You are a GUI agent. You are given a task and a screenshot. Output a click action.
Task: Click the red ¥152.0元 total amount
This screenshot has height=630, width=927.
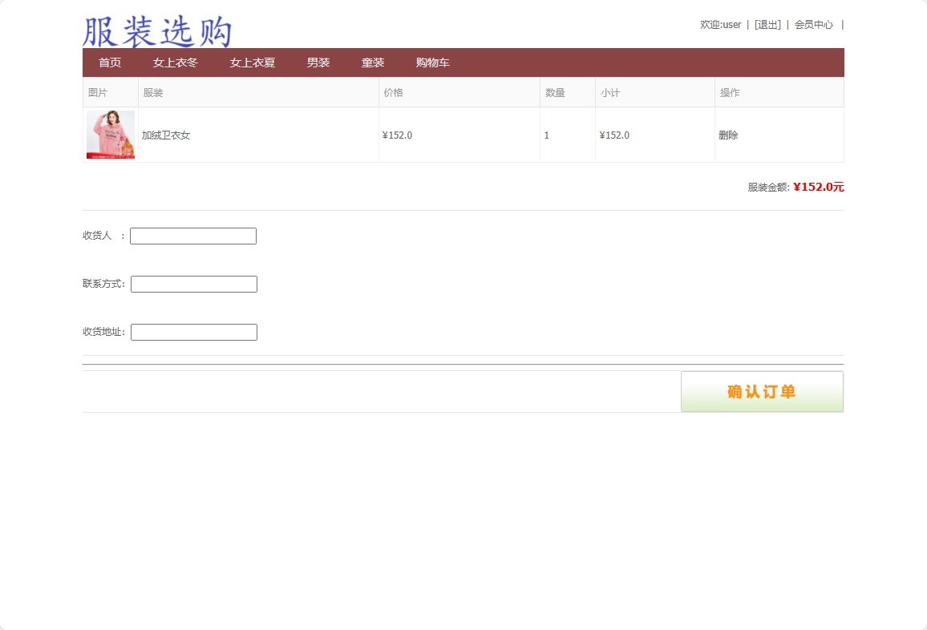coord(817,187)
